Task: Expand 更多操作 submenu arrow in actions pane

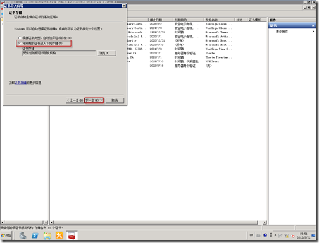Action: click(313, 32)
